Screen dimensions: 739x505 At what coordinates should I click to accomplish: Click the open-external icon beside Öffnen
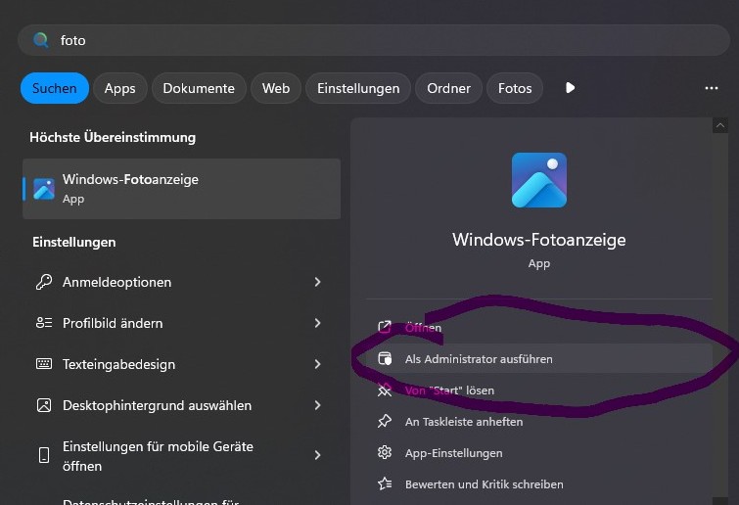[x=385, y=327]
